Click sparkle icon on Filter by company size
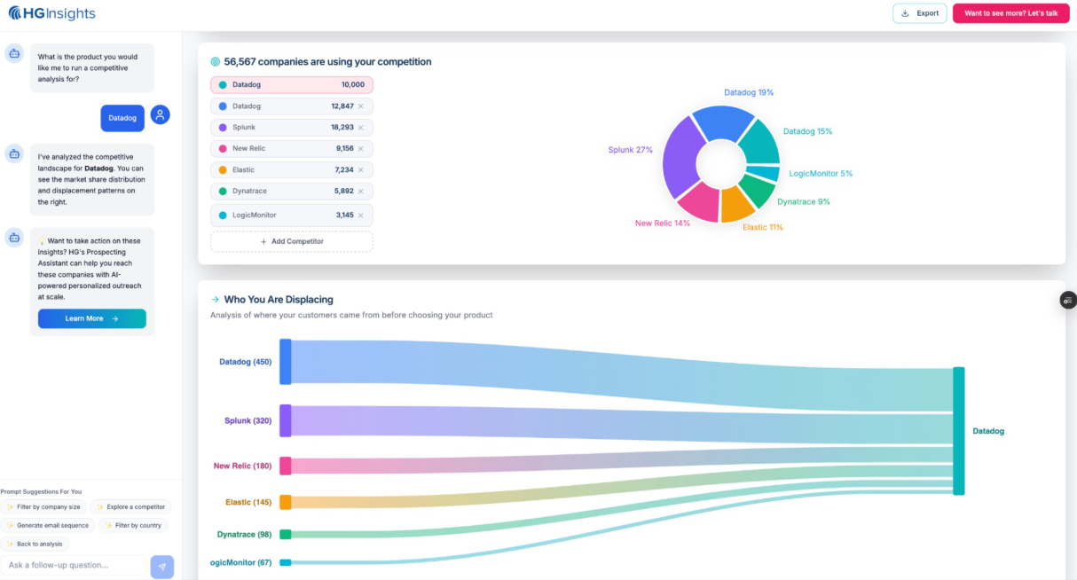The image size is (1077, 580). tap(10, 507)
